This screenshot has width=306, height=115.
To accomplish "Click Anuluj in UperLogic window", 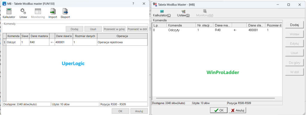I will [139, 111].
